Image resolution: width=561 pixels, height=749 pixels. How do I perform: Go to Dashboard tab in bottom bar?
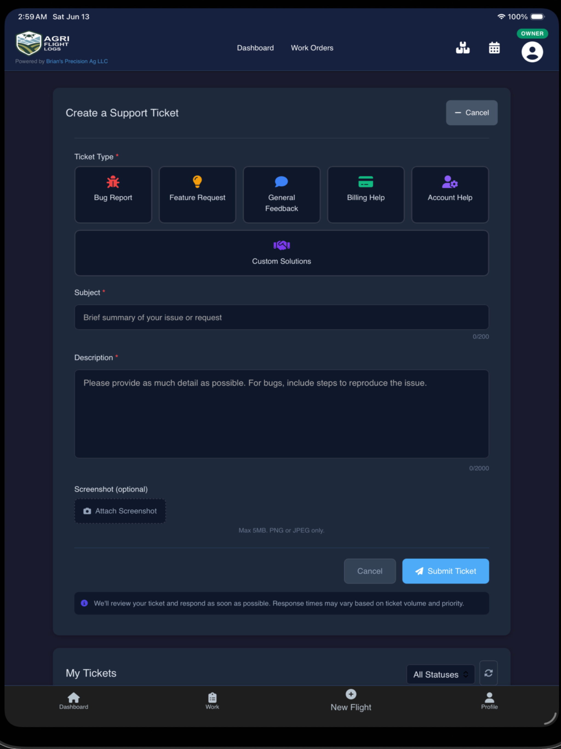74,701
